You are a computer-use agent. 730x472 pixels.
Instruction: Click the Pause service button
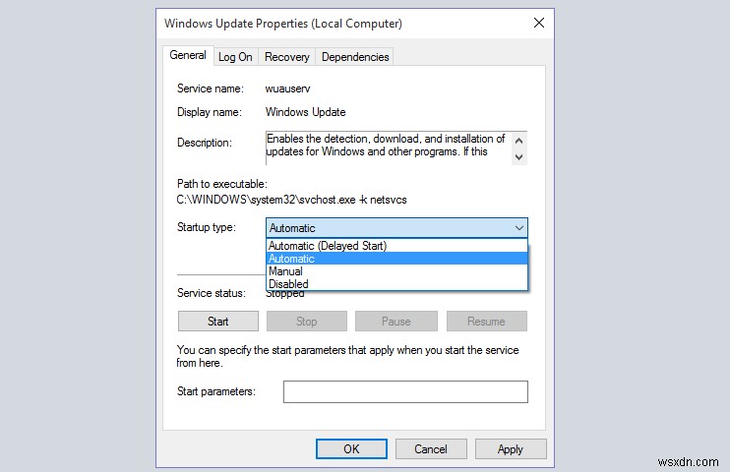pos(396,322)
